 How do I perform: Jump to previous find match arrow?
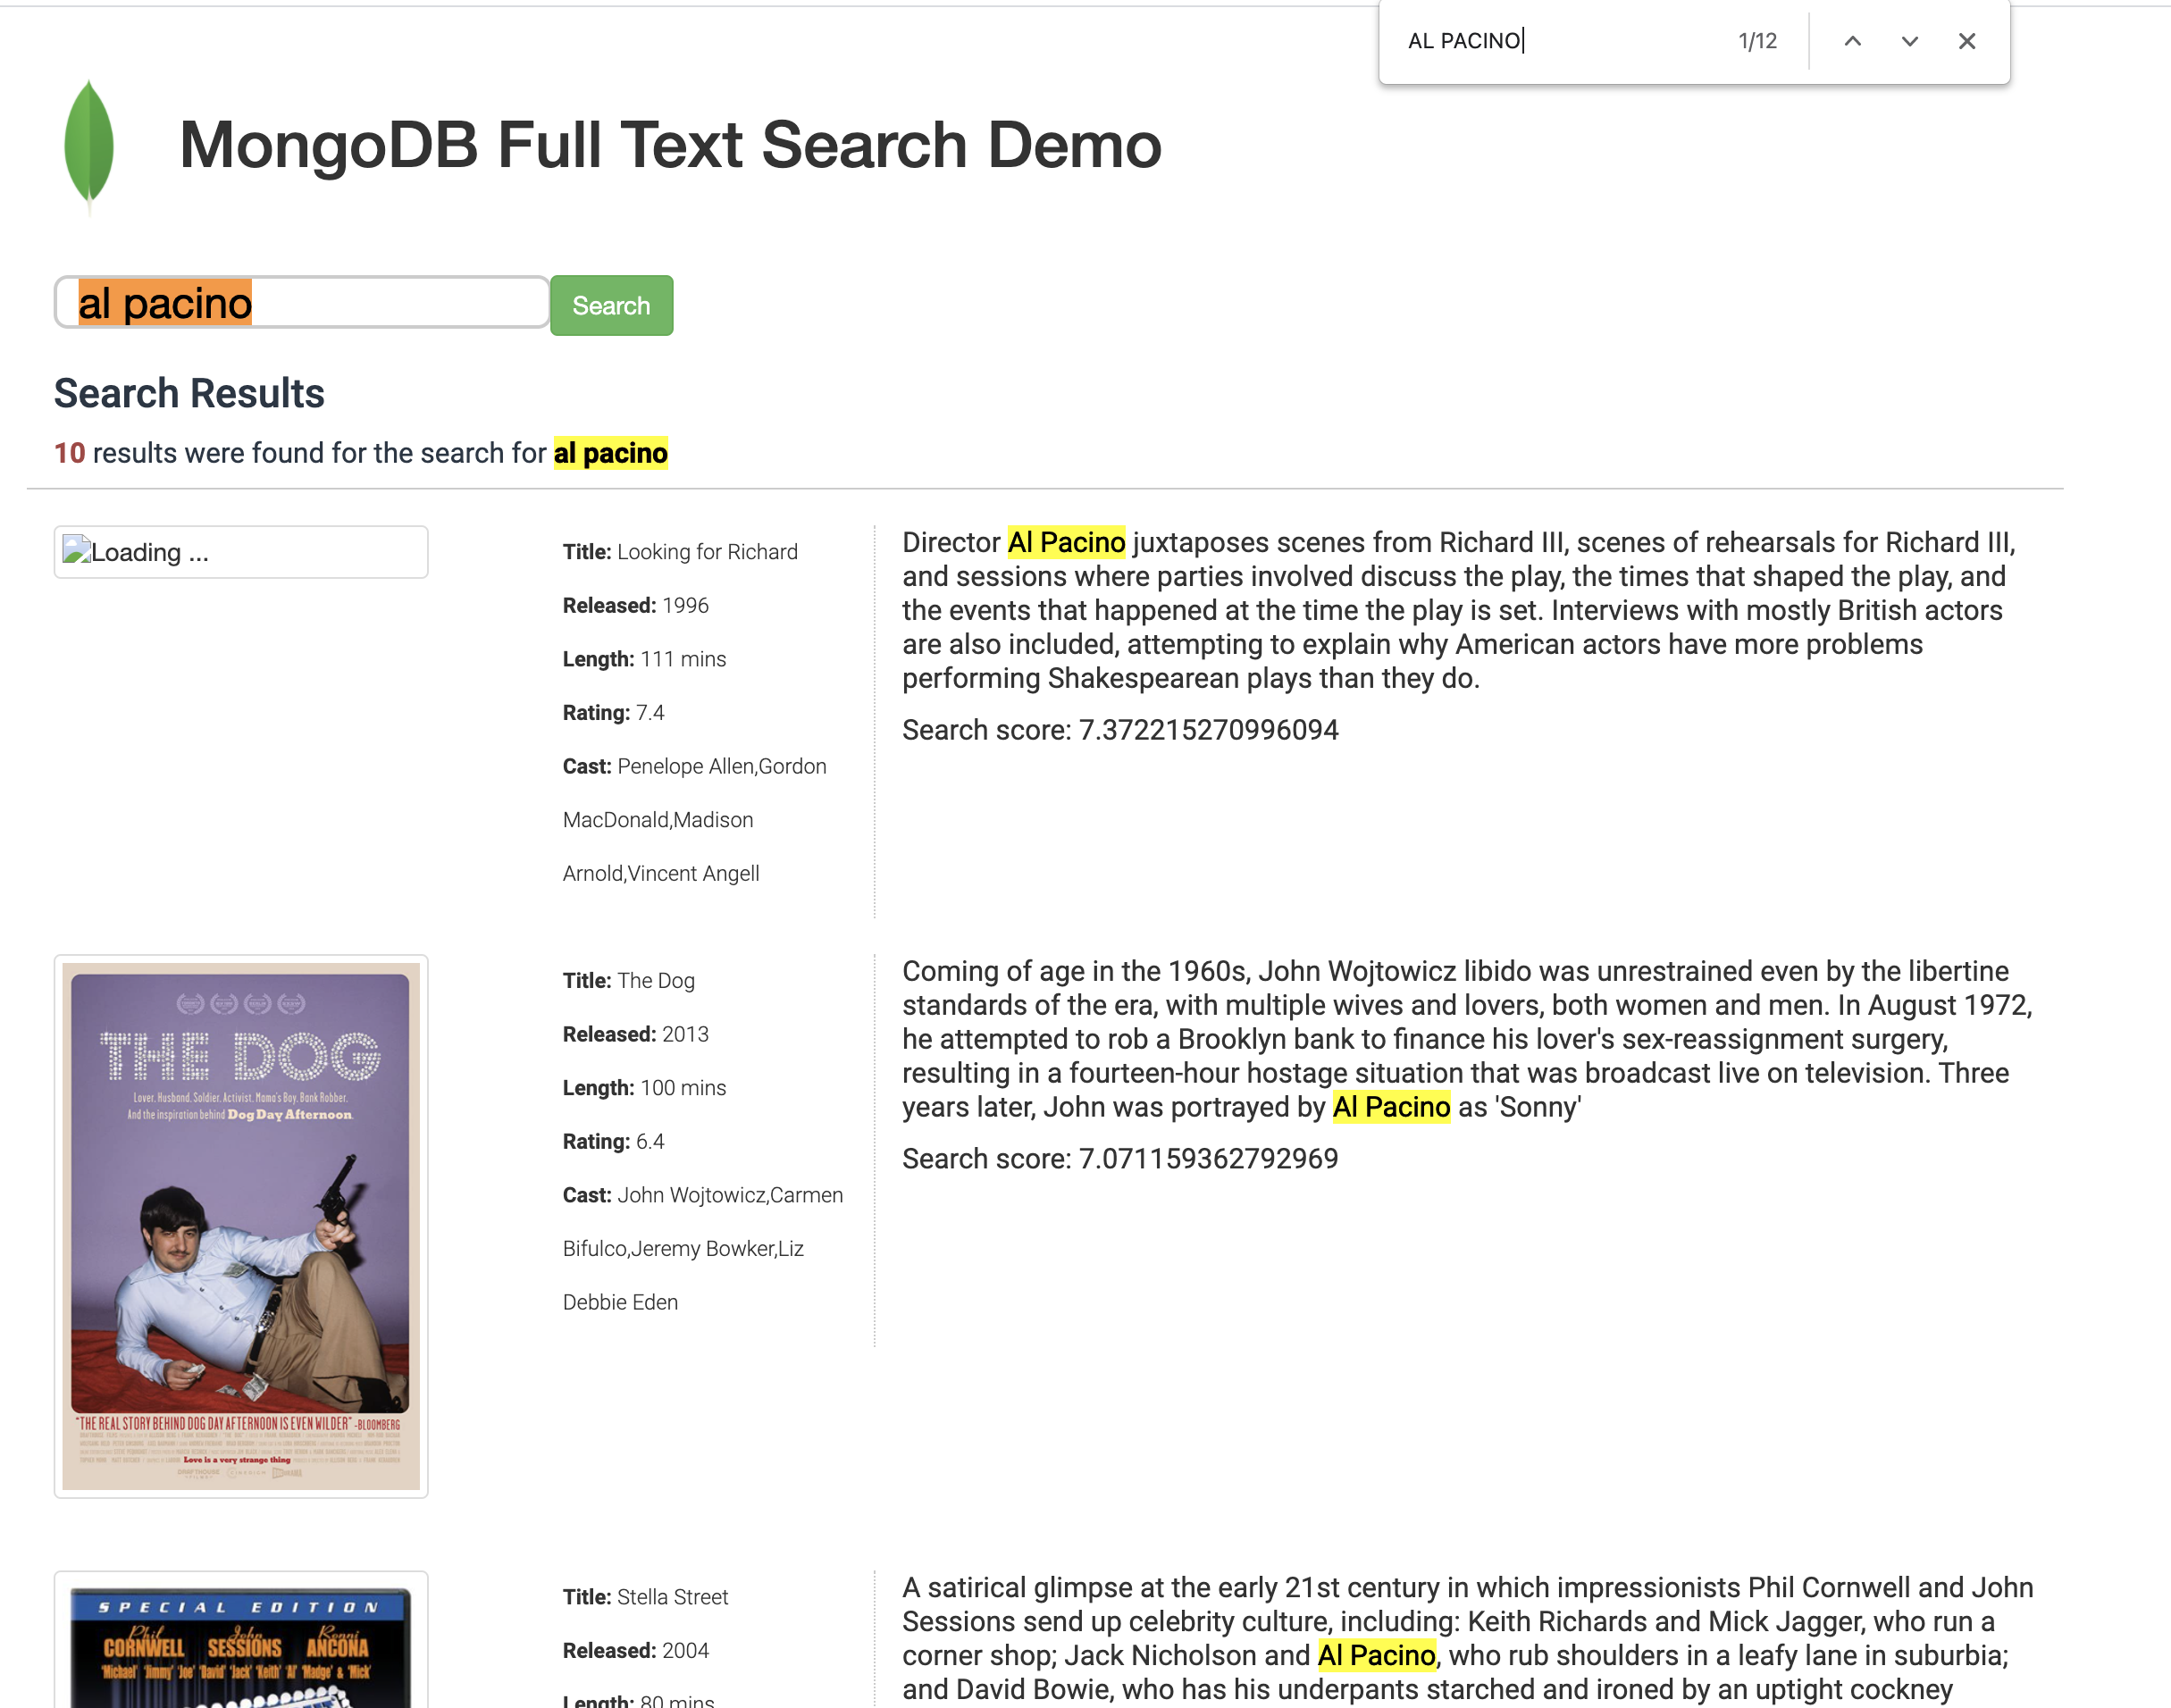pyautogui.click(x=1852, y=41)
